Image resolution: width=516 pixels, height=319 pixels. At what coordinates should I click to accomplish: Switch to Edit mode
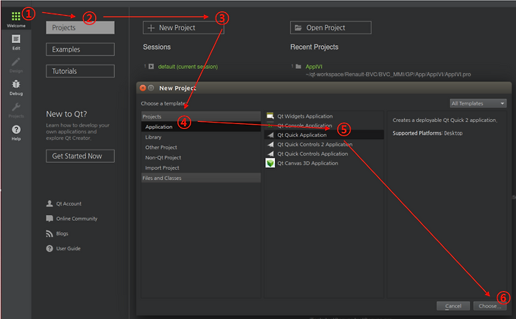[x=16, y=42]
